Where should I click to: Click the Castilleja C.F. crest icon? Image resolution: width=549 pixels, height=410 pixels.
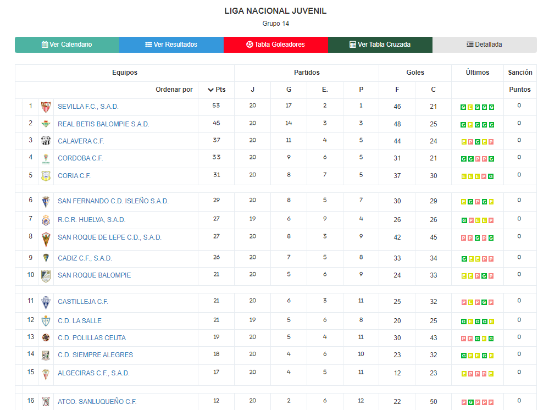[46, 302]
